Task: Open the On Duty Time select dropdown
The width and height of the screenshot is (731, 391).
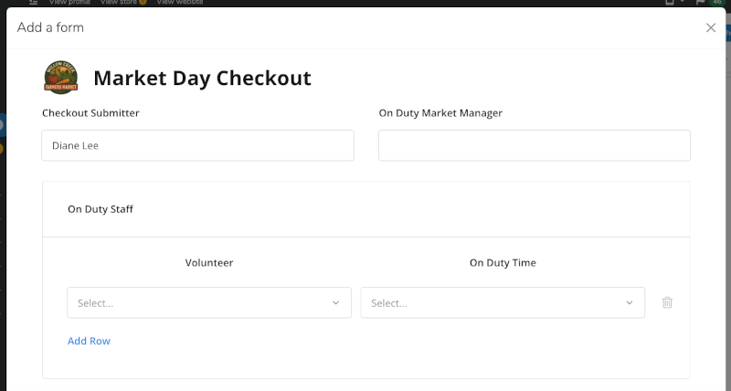Action: pyautogui.click(x=493, y=302)
